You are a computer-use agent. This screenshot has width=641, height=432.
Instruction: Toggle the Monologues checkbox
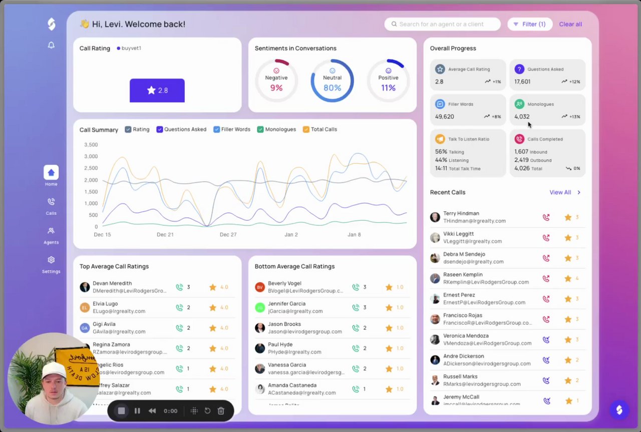click(x=260, y=129)
